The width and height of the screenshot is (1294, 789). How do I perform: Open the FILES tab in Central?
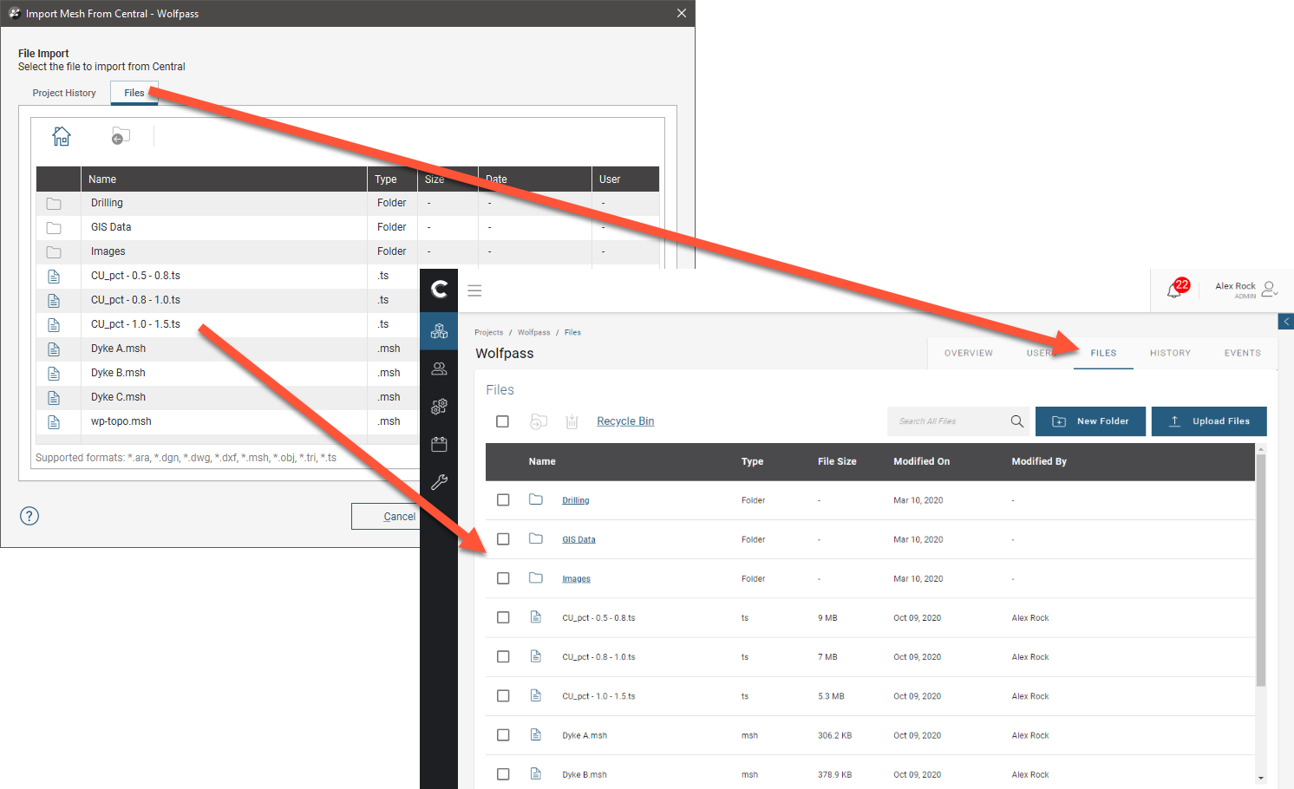click(1103, 353)
